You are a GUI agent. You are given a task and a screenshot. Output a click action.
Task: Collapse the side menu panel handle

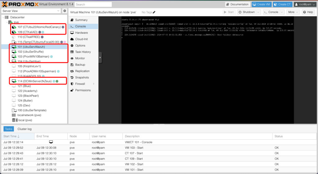pos(100,57)
